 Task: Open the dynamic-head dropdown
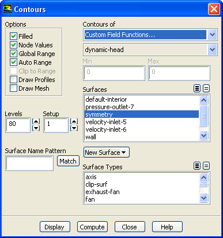point(212,50)
